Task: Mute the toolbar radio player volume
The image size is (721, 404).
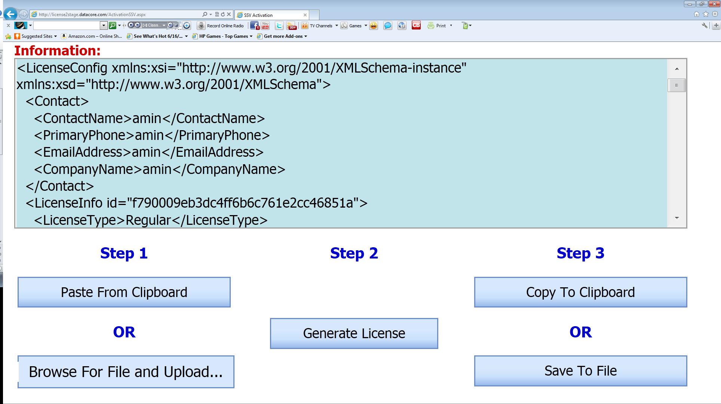Action: coord(170,25)
